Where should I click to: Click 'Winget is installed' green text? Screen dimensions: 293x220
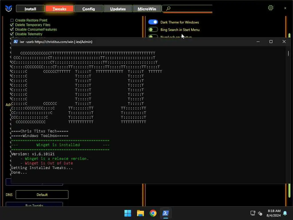(x=58, y=145)
